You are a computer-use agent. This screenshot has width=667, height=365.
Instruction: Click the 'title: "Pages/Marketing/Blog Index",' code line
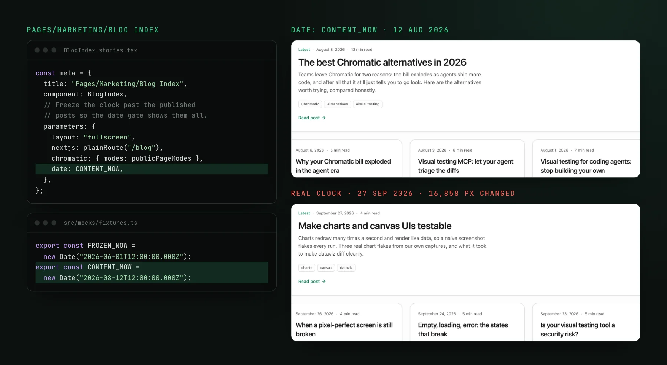115,84
